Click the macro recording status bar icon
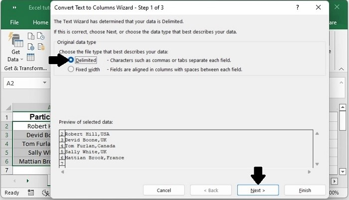The image size is (349, 200). 31,193
